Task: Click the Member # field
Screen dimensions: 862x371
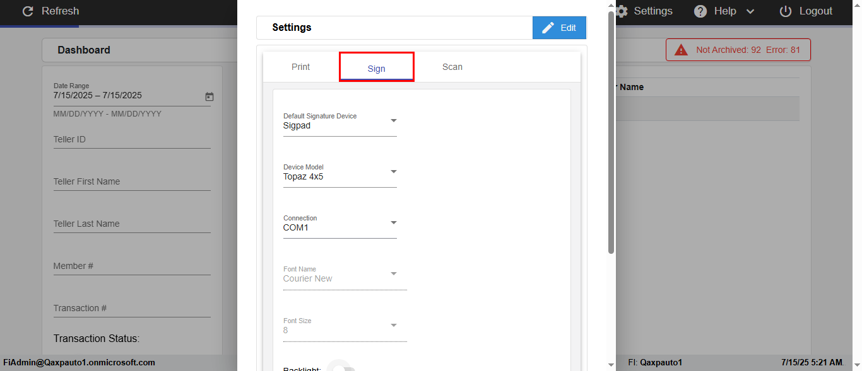Action: pyautogui.click(x=132, y=266)
